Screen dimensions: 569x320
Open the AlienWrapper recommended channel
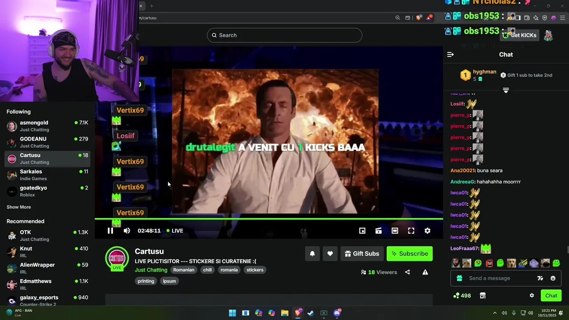[47, 268]
